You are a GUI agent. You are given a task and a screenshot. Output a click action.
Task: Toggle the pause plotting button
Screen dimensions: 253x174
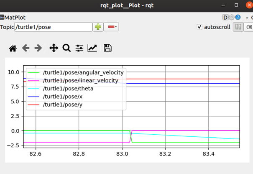tap(238, 27)
